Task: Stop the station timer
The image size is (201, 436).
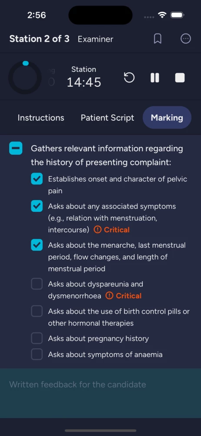Action: click(180, 78)
